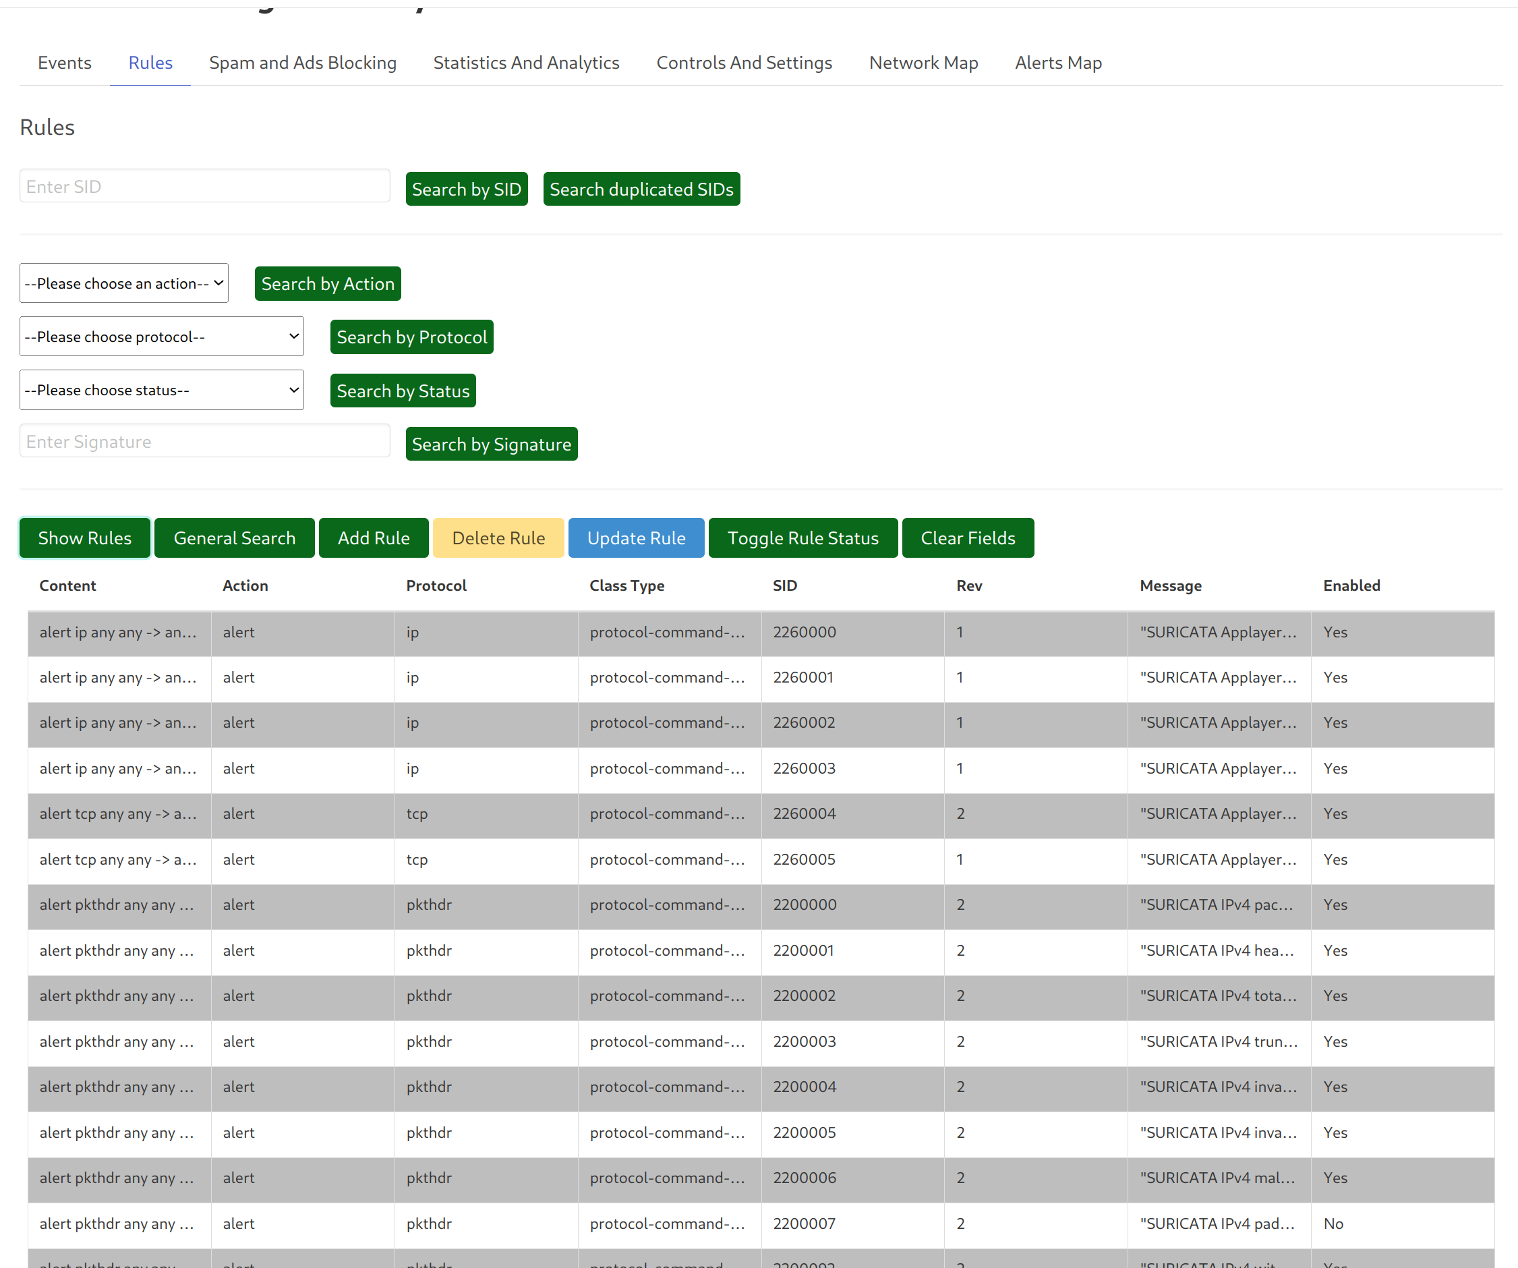The image size is (1518, 1268).
Task: Click Search duplicated SIDs button
Action: coord(641,190)
